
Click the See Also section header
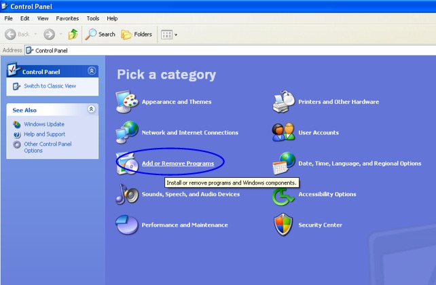pyautogui.click(x=52, y=110)
